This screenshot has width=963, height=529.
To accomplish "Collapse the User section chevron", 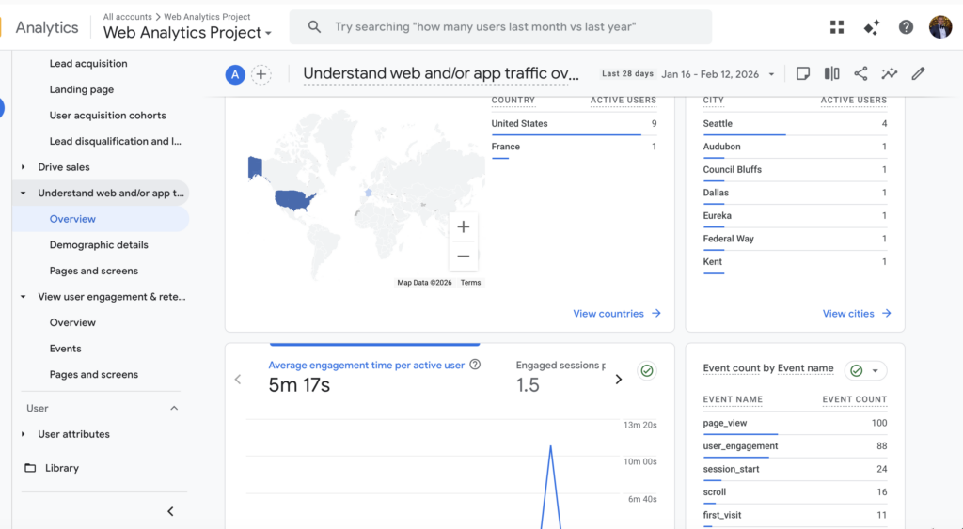I will [x=173, y=409].
